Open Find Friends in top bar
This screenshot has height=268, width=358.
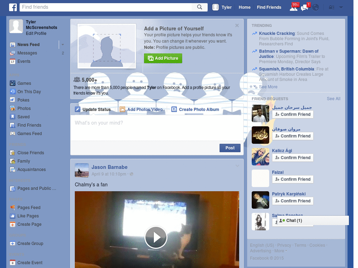[269, 7]
